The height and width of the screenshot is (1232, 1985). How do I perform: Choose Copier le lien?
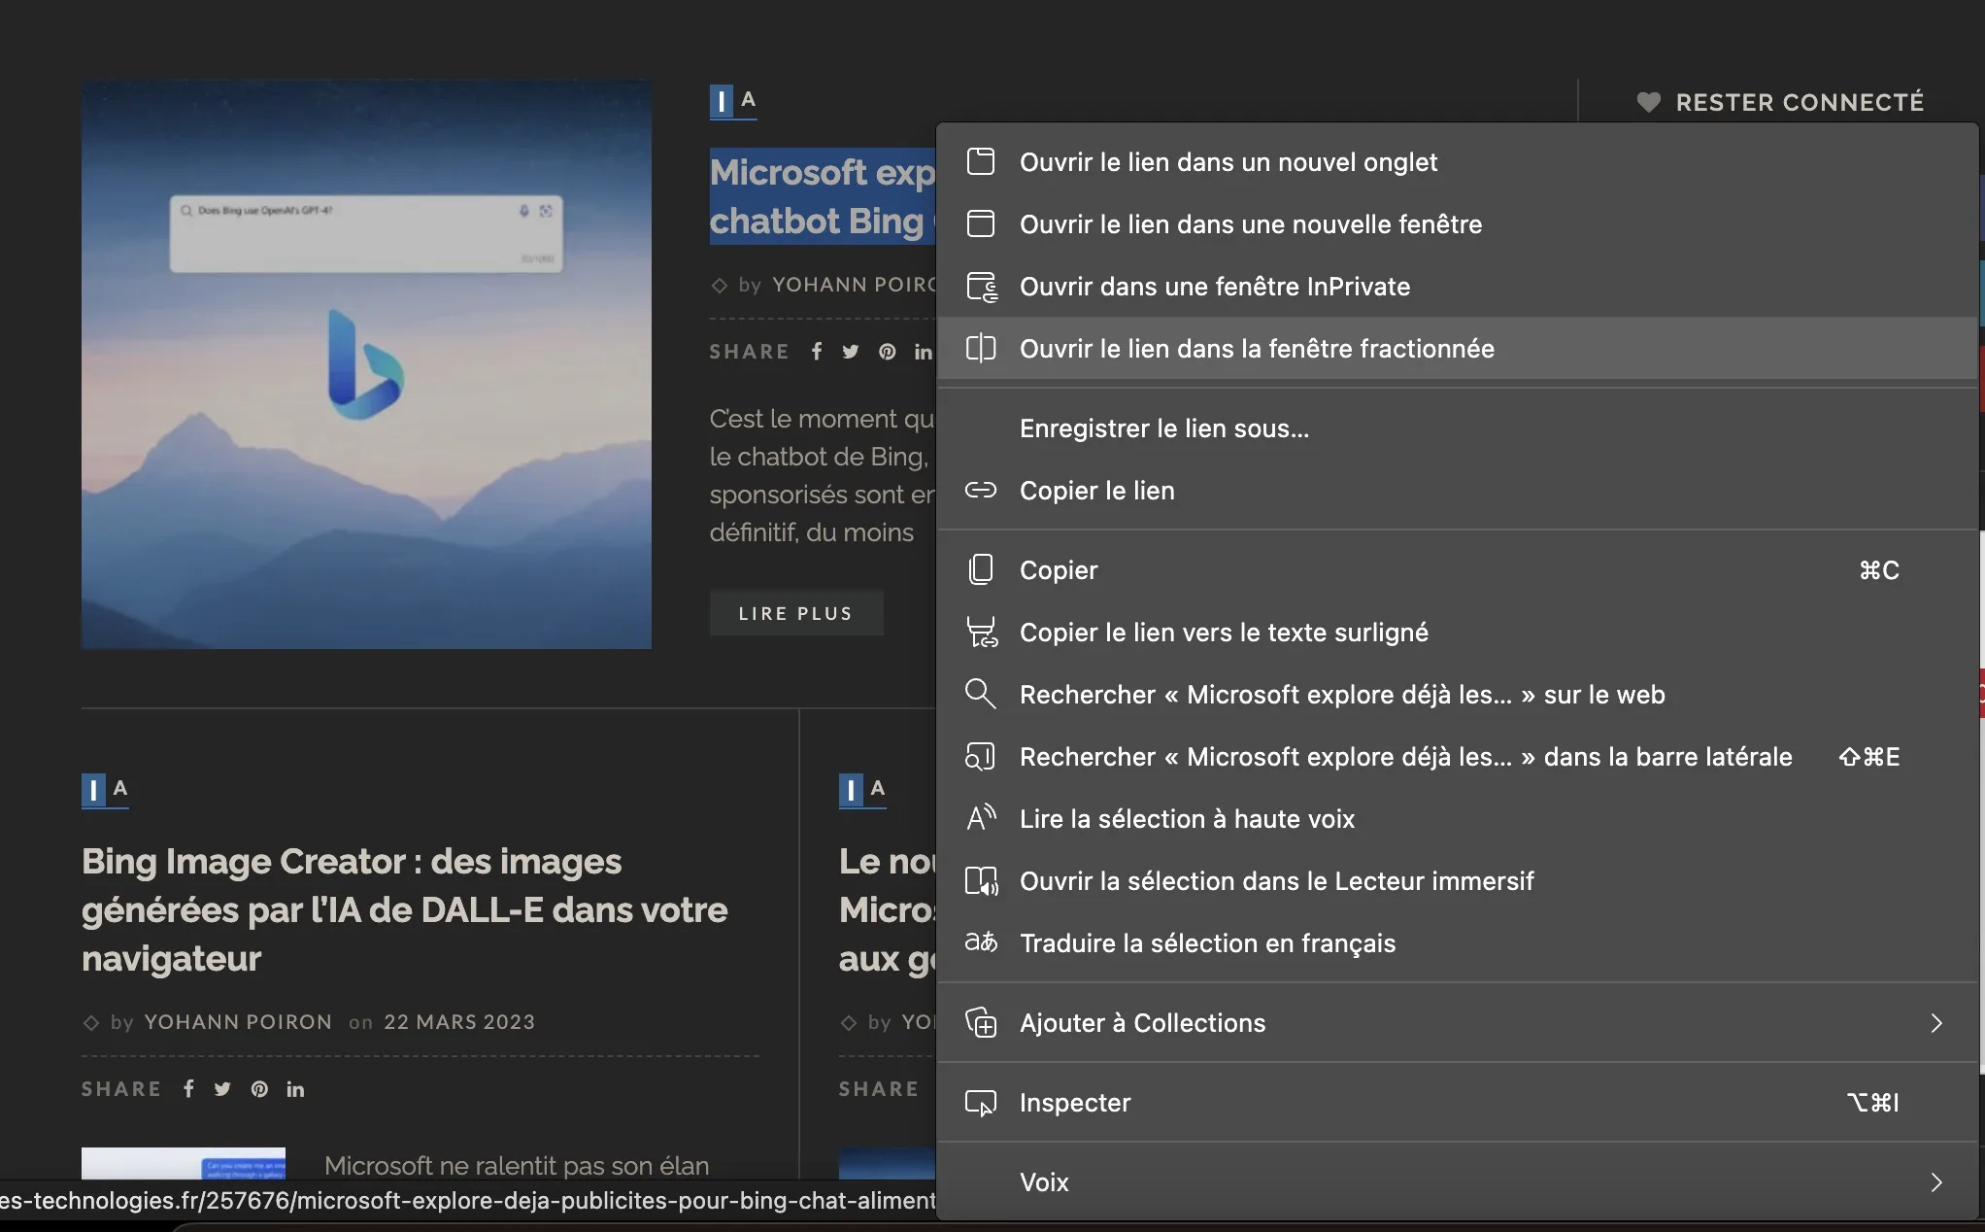tap(1457, 490)
